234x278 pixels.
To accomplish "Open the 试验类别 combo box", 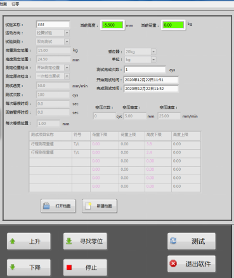I will coord(67,42).
